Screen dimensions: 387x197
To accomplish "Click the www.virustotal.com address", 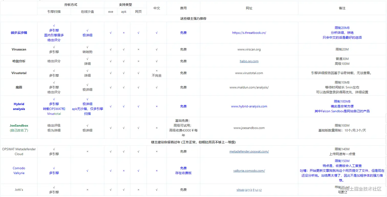I will [x=249, y=73].
